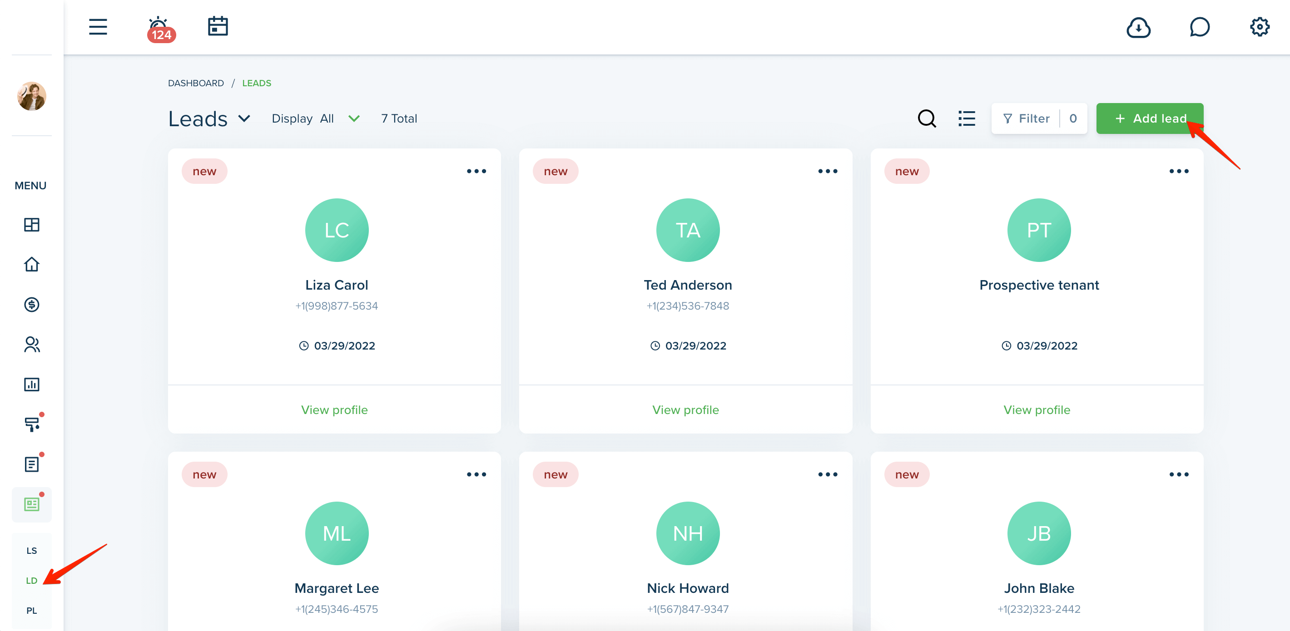Image resolution: width=1290 pixels, height=631 pixels.
Task: Click NH avatar on Nick Howard card
Action: (688, 533)
